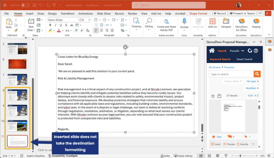This screenshot has width=274, height=158.
Task: Apply numbered list formatting
Action: [105, 20]
